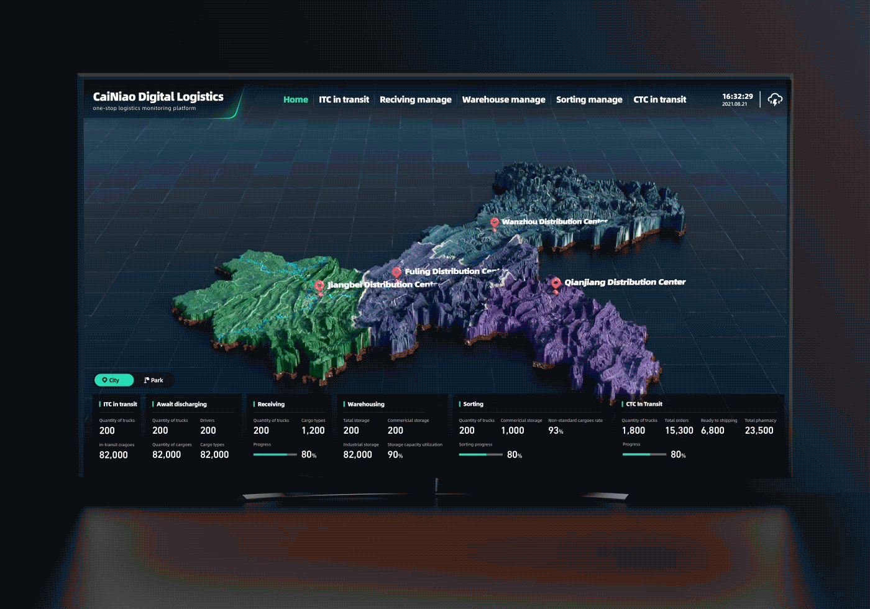870x609 pixels.
Task: Click CTC Total orders value 15,300
Action: [x=679, y=431]
